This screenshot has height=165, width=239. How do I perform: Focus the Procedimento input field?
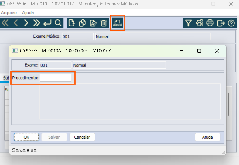(x=56, y=78)
